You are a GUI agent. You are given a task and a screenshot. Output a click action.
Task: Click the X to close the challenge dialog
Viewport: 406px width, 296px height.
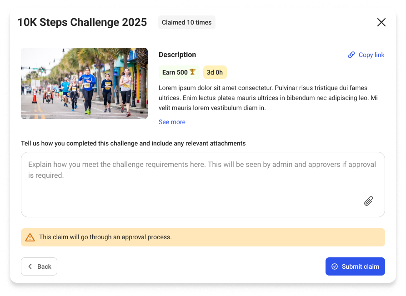(381, 22)
